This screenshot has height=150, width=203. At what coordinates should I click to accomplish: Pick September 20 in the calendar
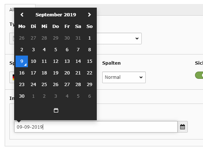67,73
